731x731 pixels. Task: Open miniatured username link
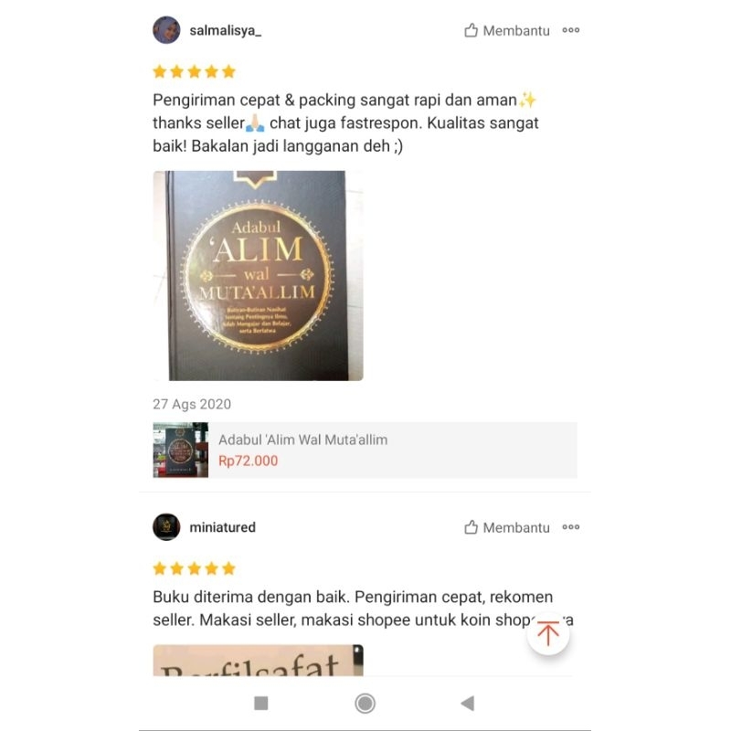click(222, 527)
